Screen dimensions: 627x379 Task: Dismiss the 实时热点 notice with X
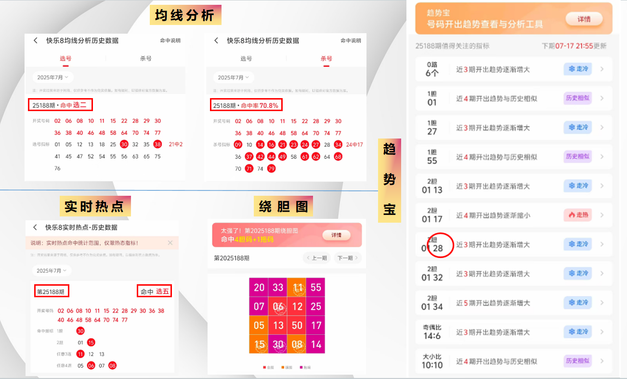pyautogui.click(x=170, y=243)
